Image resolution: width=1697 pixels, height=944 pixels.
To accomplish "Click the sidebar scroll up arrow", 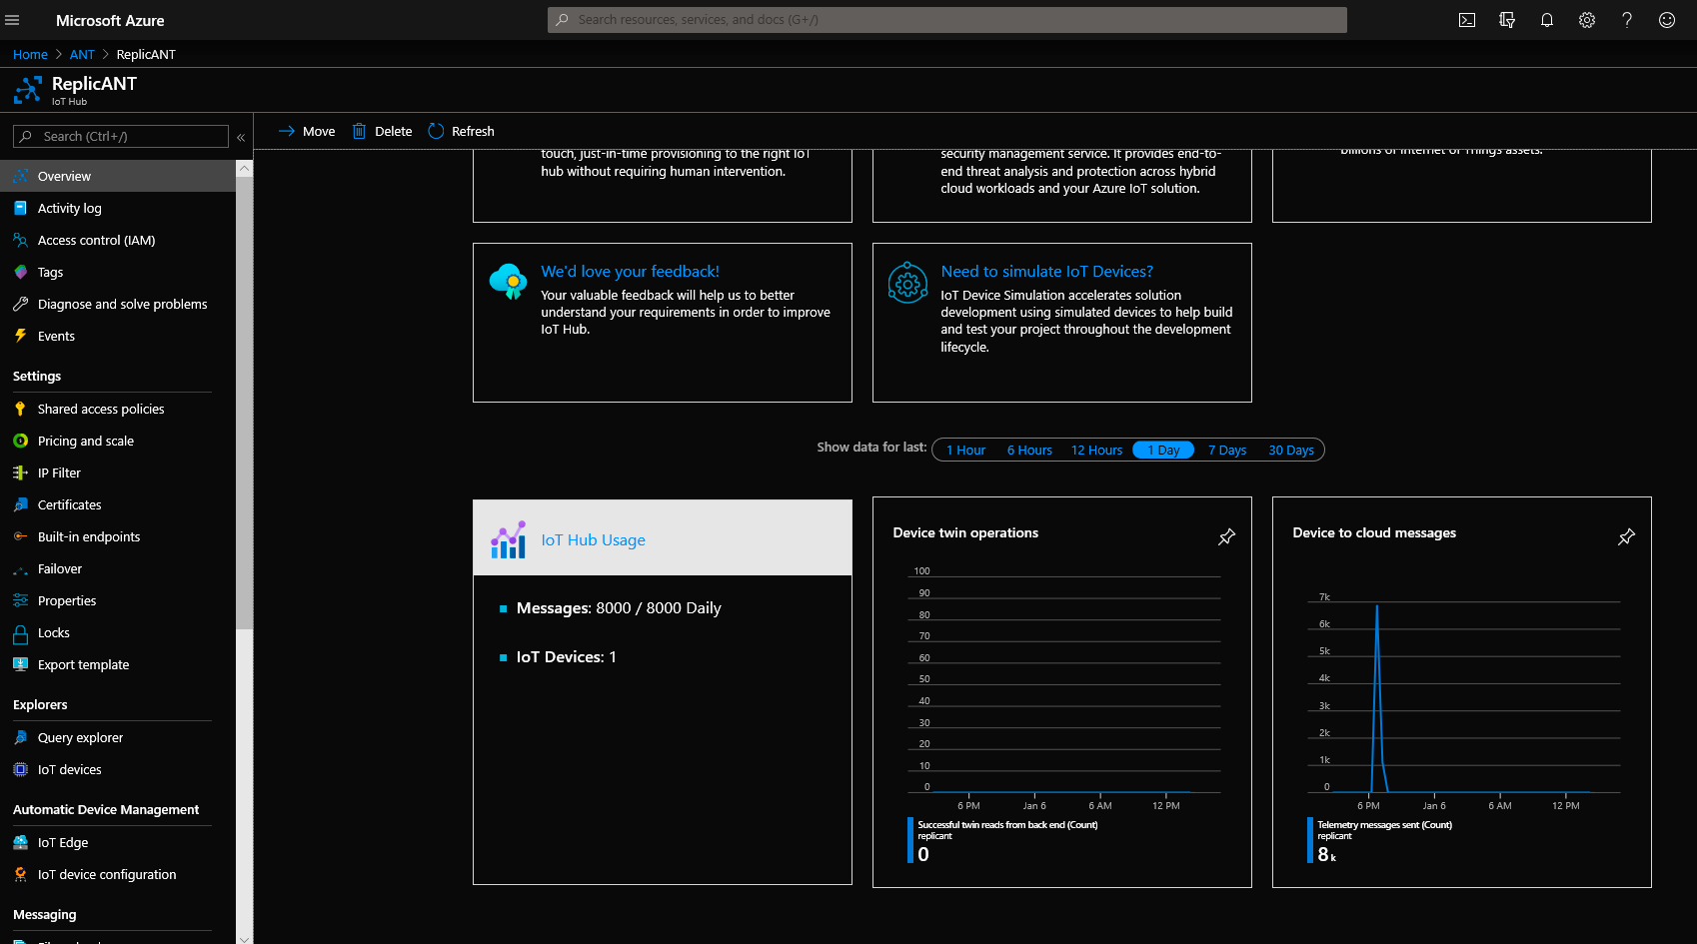I will click(244, 168).
